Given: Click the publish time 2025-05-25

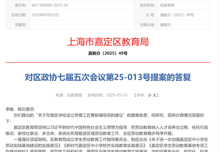Looking at the screenshot, I should tap(116, 95).
